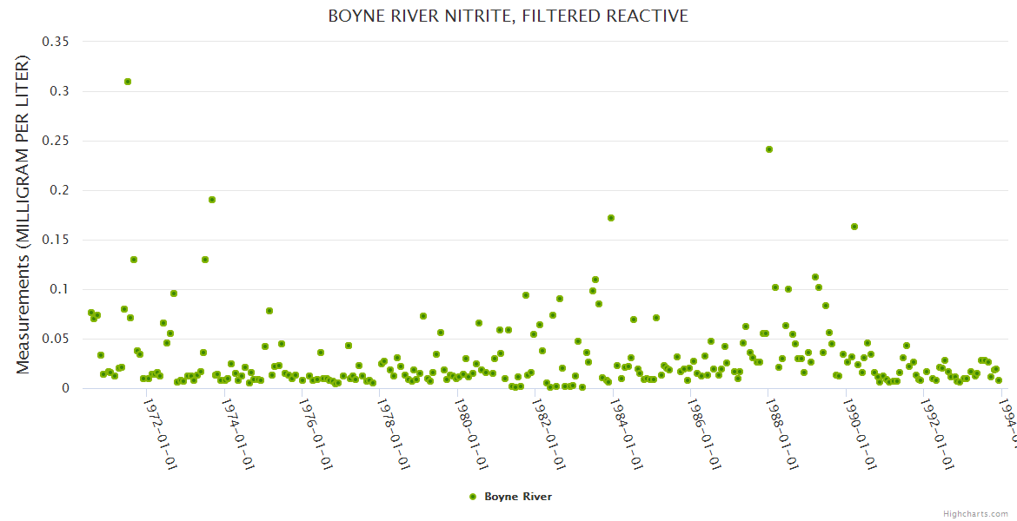
Task: Click the 0.2 y-axis tick label
Action: point(62,190)
